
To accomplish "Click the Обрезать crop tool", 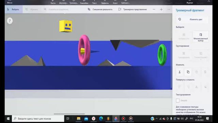I will pos(32,9).
